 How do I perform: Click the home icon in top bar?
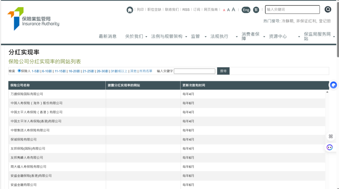[130, 10]
